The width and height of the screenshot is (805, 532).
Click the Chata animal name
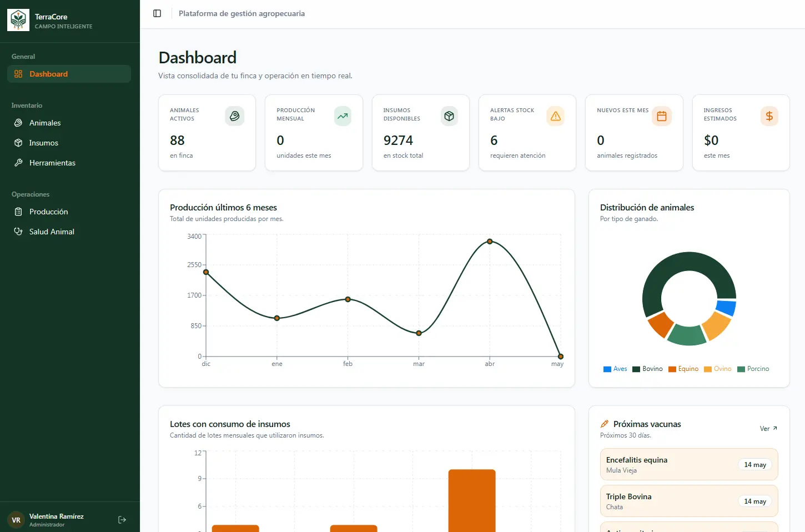coord(615,507)
